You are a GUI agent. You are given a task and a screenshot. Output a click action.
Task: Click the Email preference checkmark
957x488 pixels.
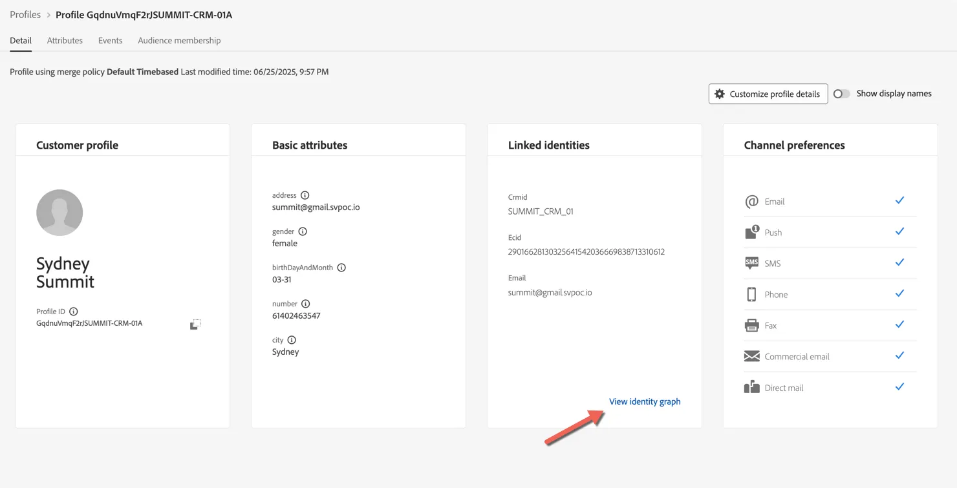click(899, 200)
